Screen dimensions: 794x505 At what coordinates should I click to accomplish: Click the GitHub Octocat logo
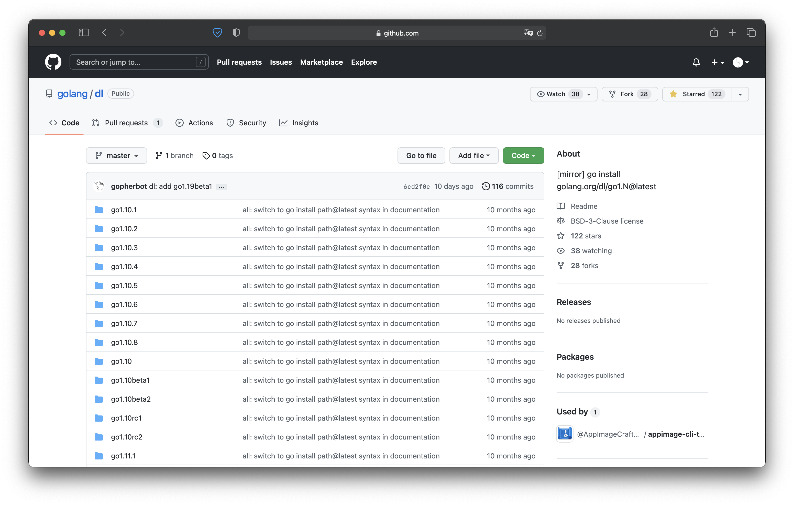53,62
